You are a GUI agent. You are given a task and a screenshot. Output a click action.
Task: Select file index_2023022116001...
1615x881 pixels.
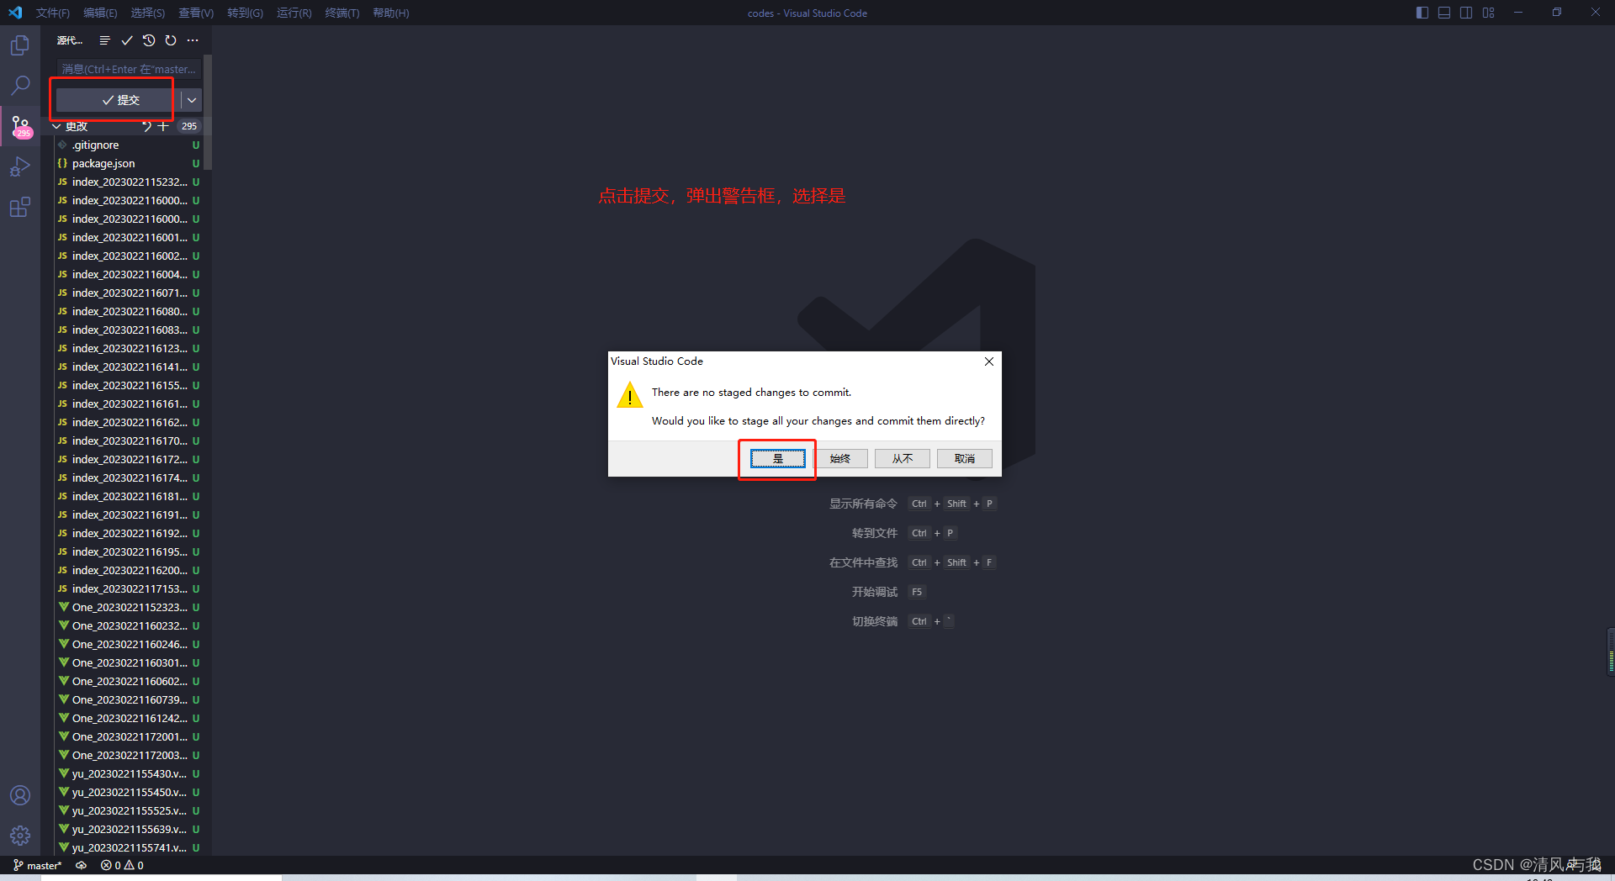click(x=126, y=237)
